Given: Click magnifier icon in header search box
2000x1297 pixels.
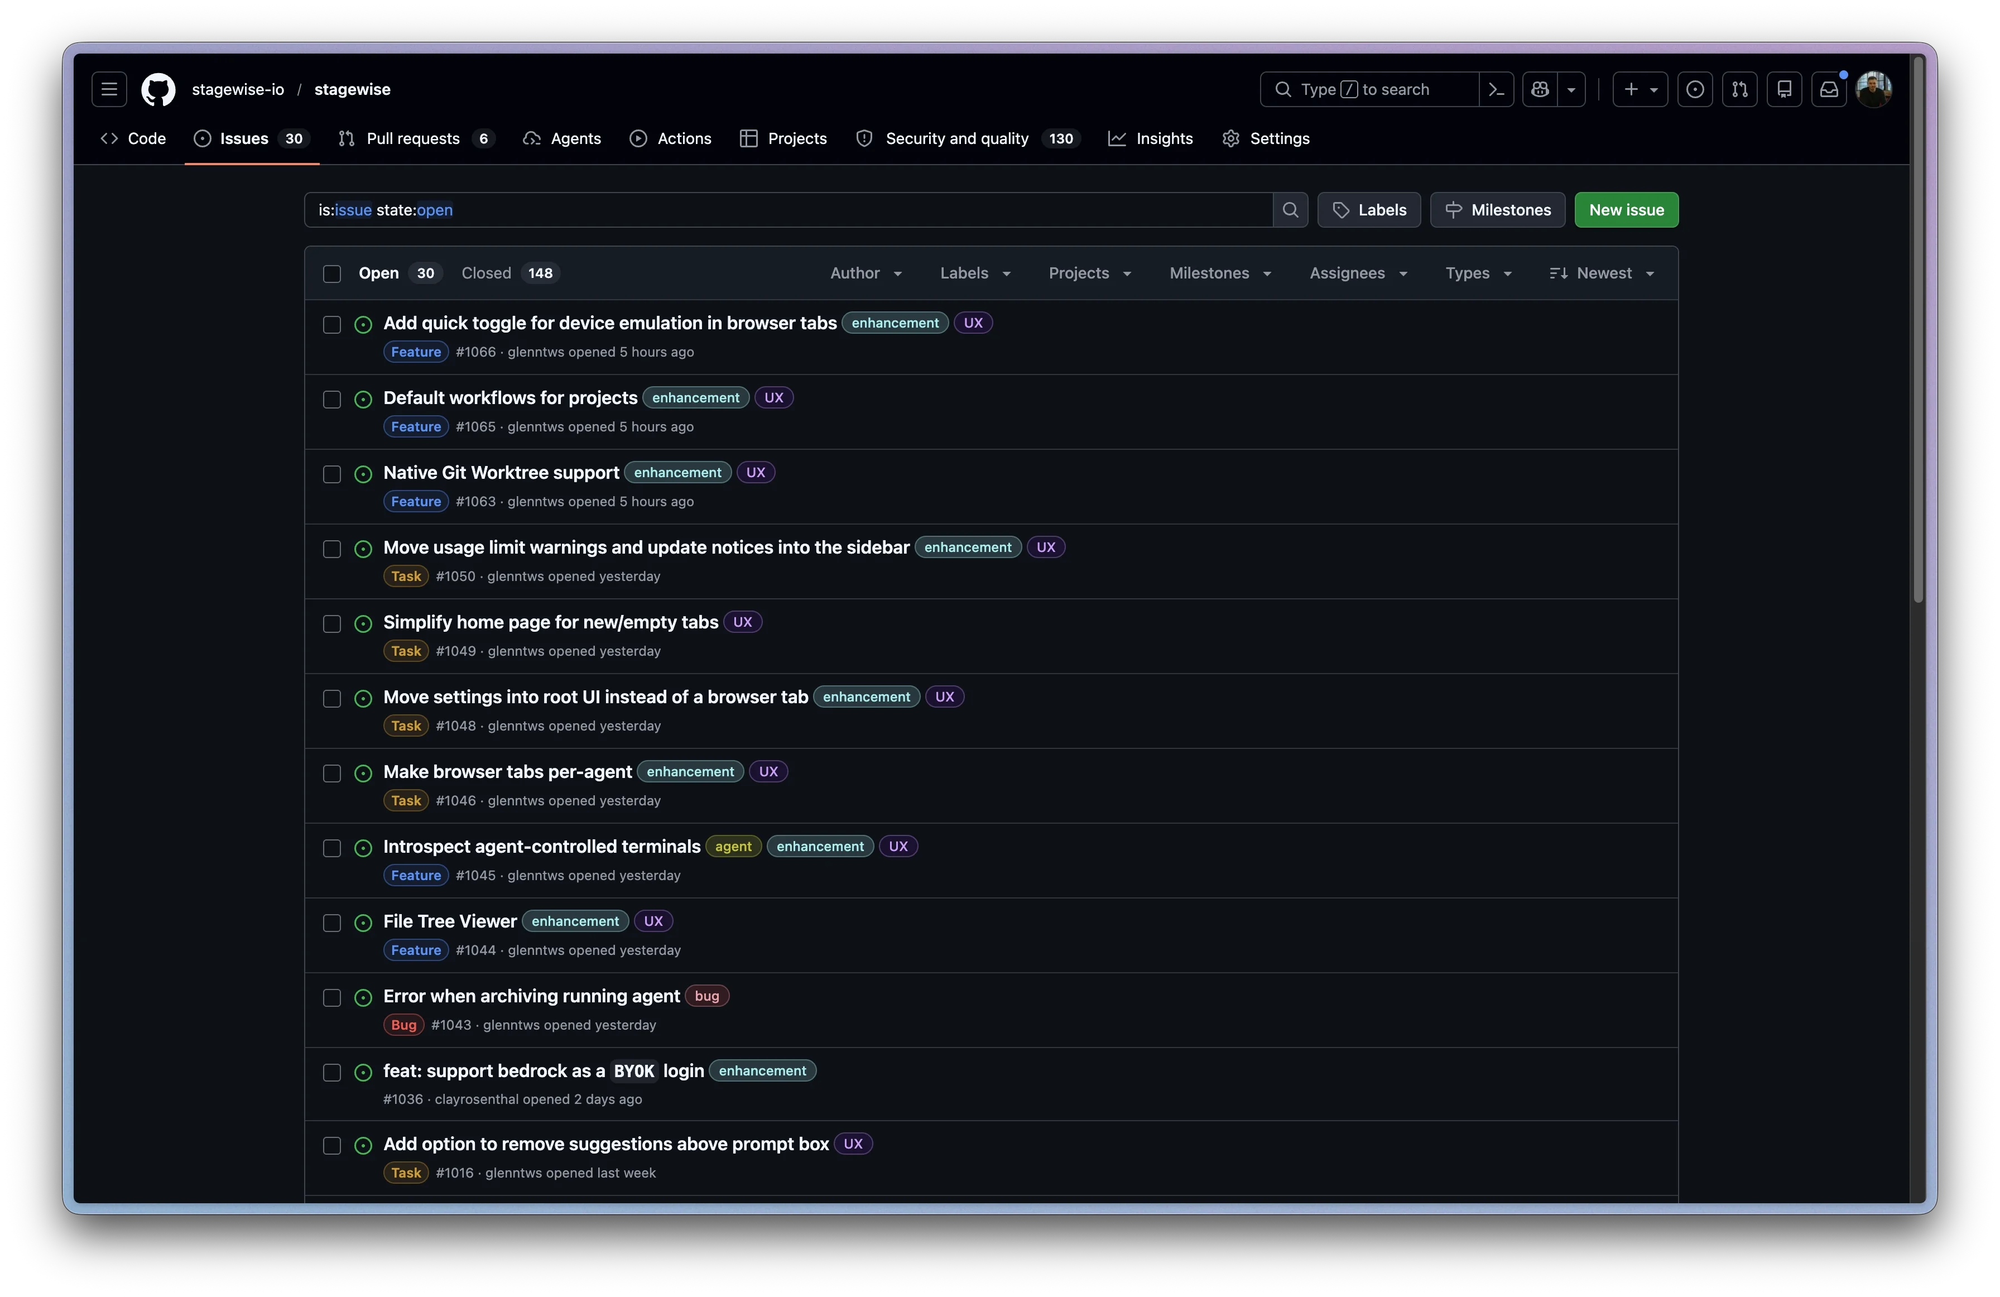Looking at the screenshot, I should 1283,89.
